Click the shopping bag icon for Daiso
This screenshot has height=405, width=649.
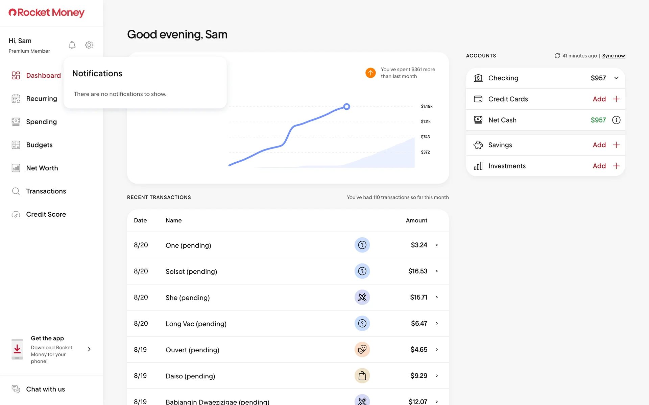[x=362, y=376]
